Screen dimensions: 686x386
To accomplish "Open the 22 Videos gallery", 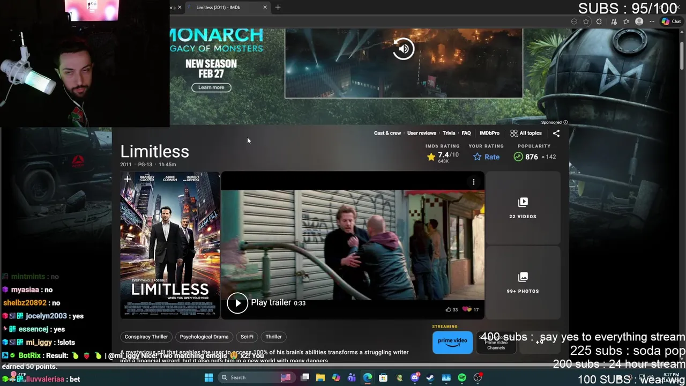I will tap(523, 207).
